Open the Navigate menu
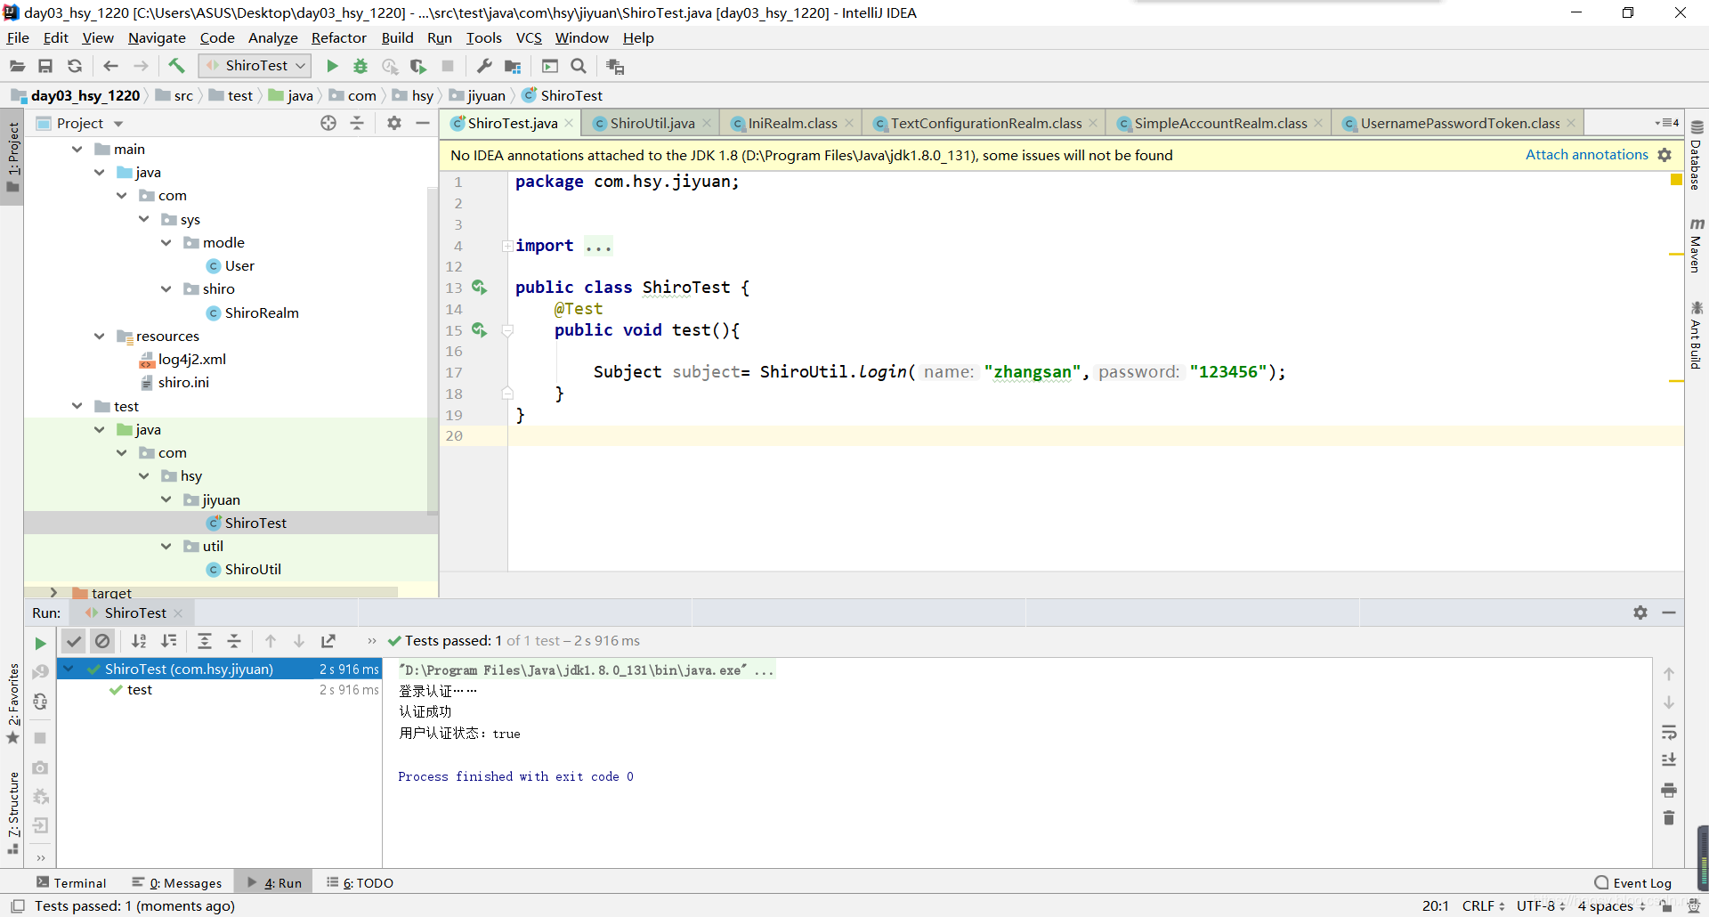The height and width of the screenshot is (917, 1709). [x=157, y=37]
